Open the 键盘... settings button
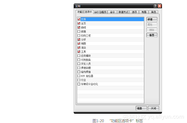This screenshot has width=187, height=123. [141, 108]
